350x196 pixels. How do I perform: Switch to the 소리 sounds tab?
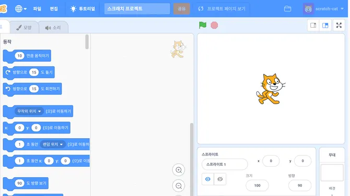(x=53, y=28)
